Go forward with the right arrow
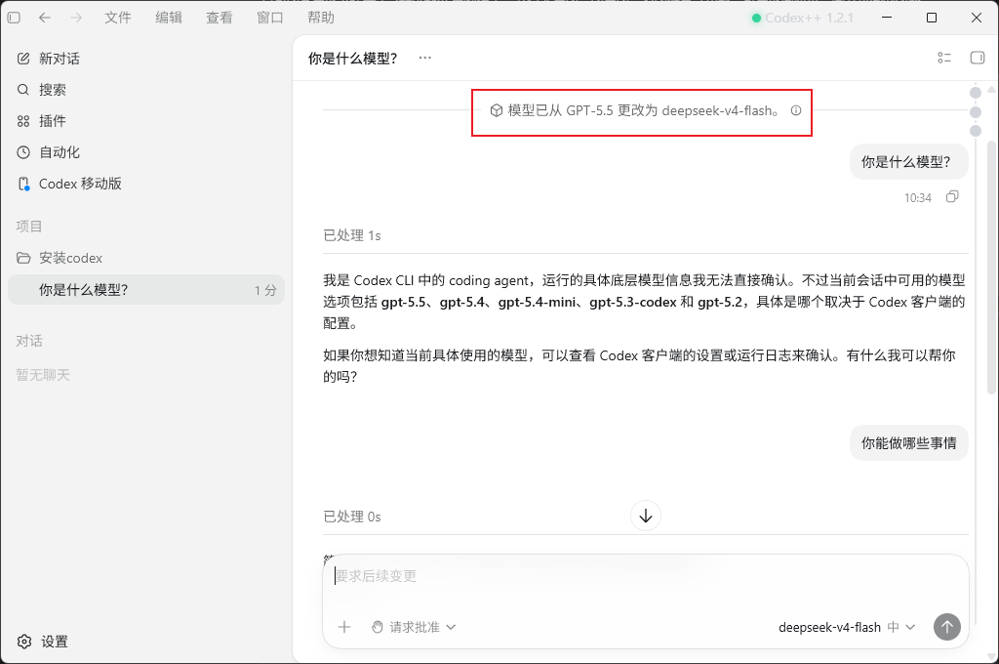999x664 pixels. tap(76, 18)
